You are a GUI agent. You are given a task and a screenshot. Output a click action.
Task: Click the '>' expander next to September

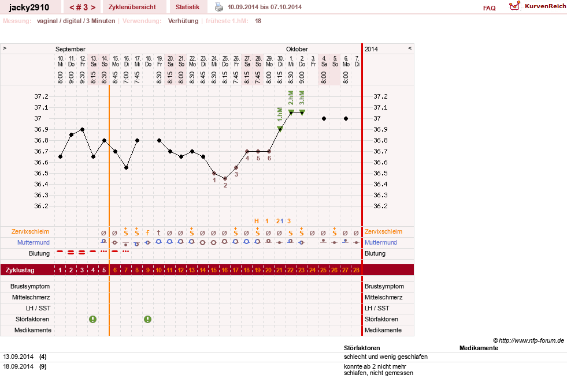pyautogui.click(x=5, y=48)
